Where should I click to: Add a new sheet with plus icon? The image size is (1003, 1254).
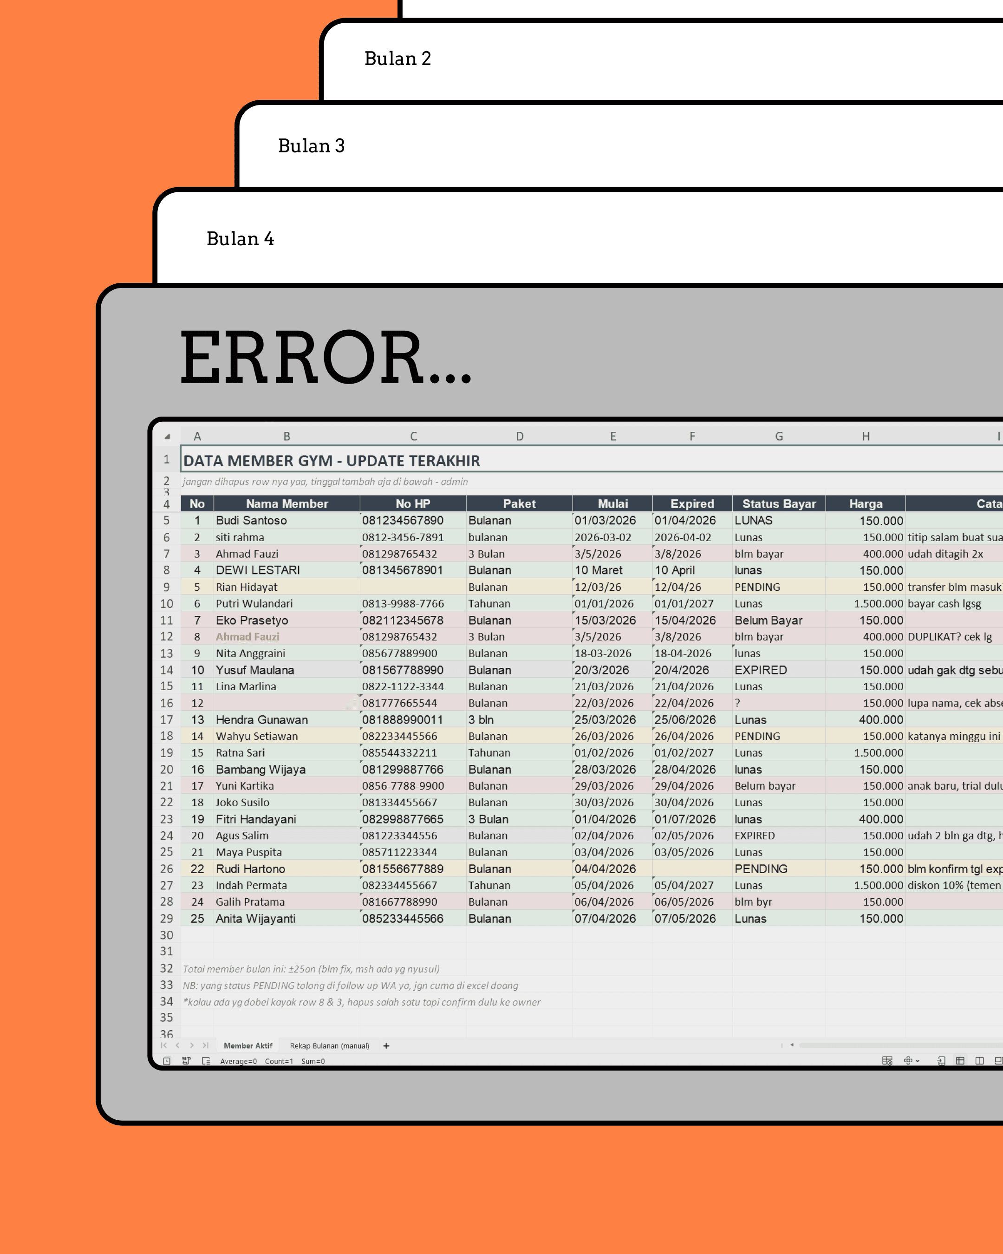point(386,1046)
